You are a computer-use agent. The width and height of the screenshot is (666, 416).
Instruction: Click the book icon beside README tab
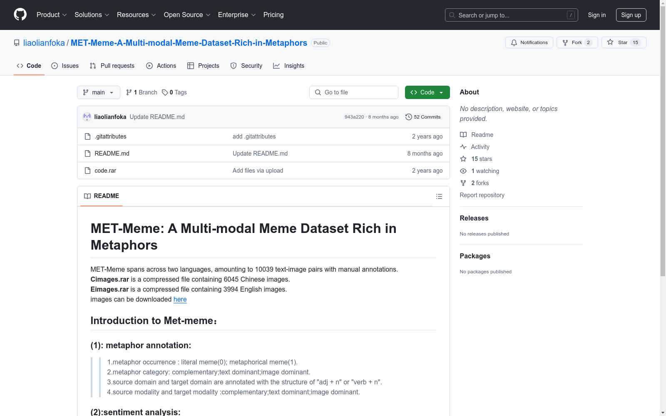point(87,196)
